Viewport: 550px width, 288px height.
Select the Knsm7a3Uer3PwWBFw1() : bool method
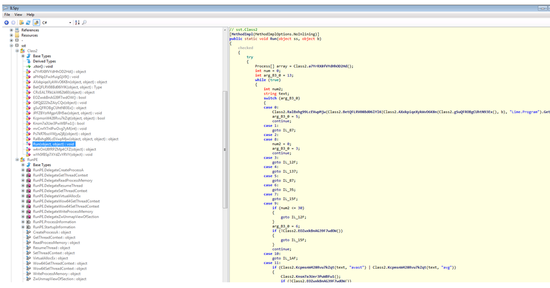59,124
